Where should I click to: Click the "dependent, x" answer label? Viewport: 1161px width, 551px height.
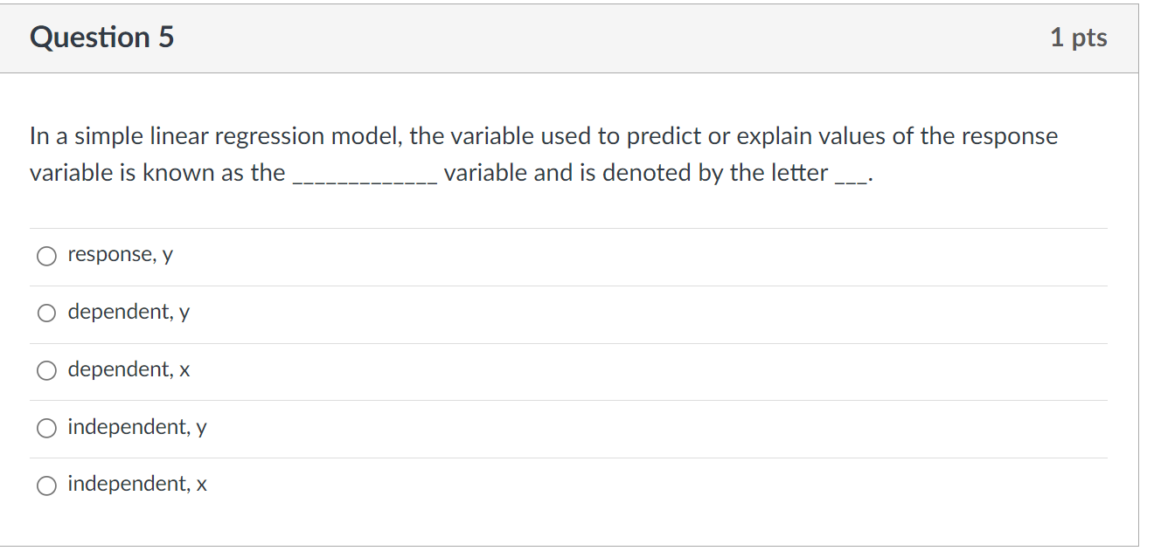click(128, 369)
